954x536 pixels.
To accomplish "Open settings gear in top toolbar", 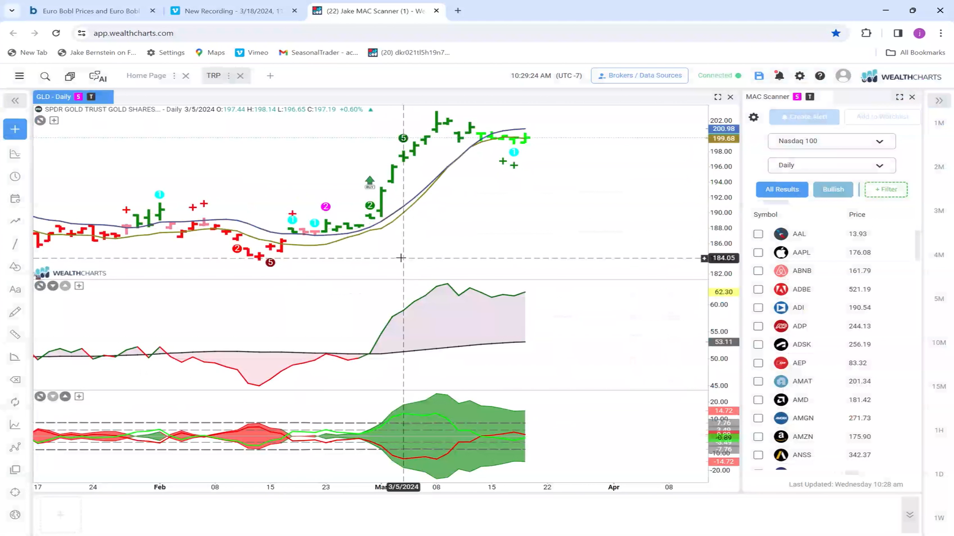I will click(x=799, y=75).
